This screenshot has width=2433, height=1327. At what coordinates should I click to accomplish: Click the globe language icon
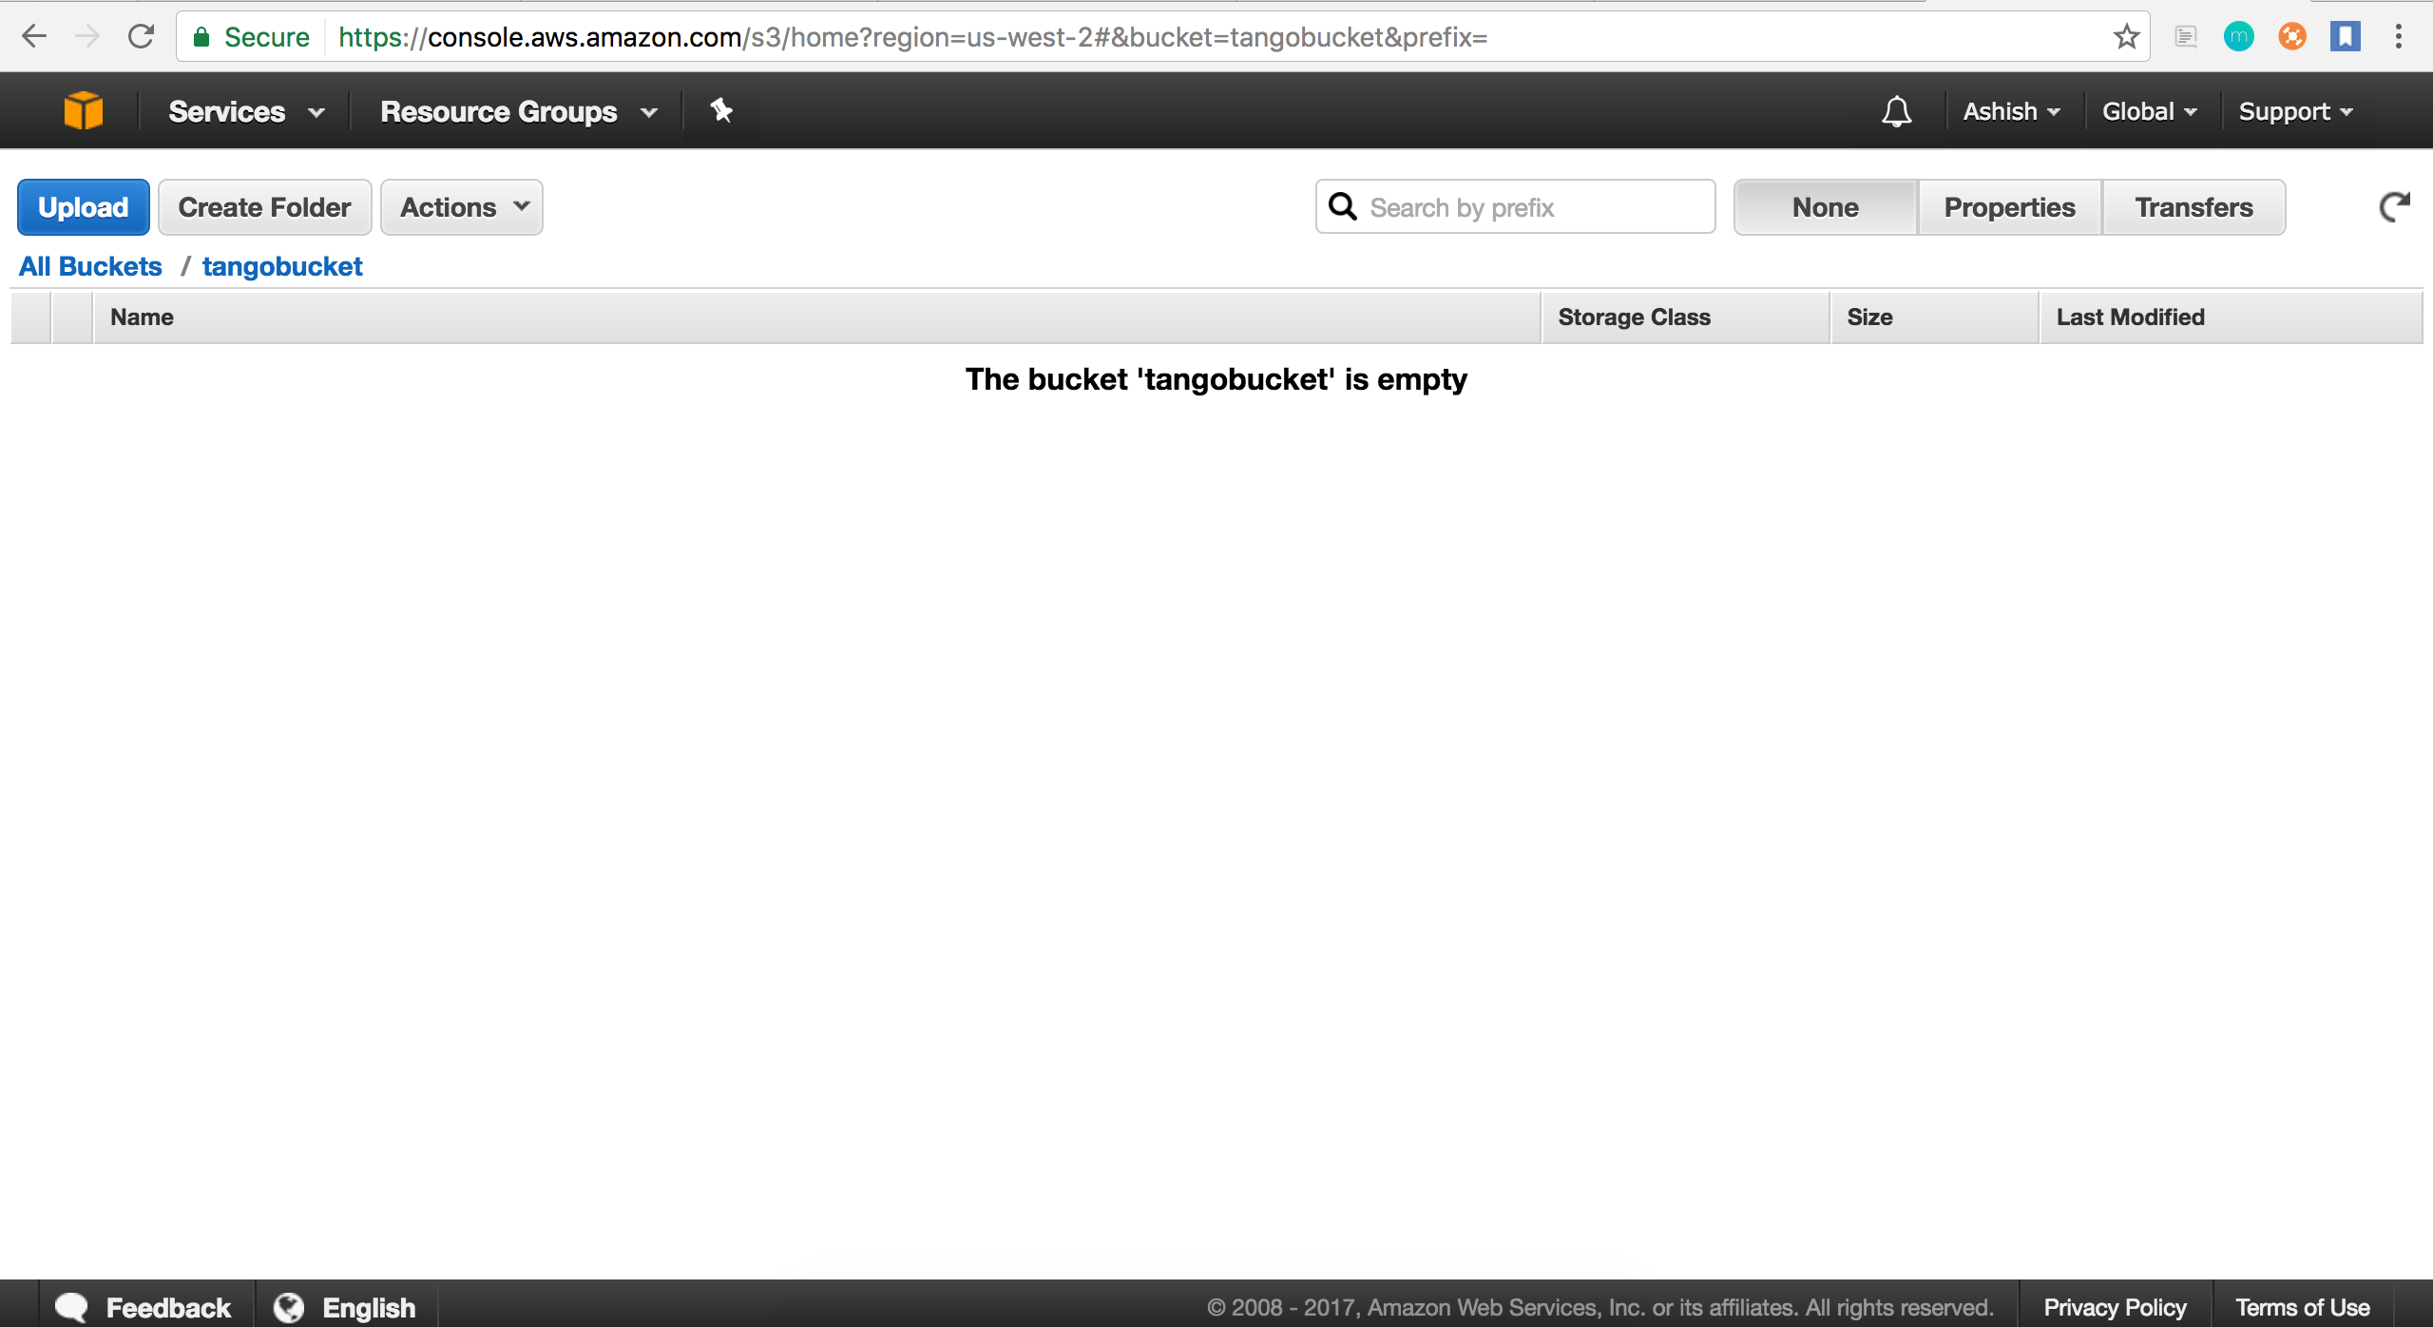(x=289, y=1307)
